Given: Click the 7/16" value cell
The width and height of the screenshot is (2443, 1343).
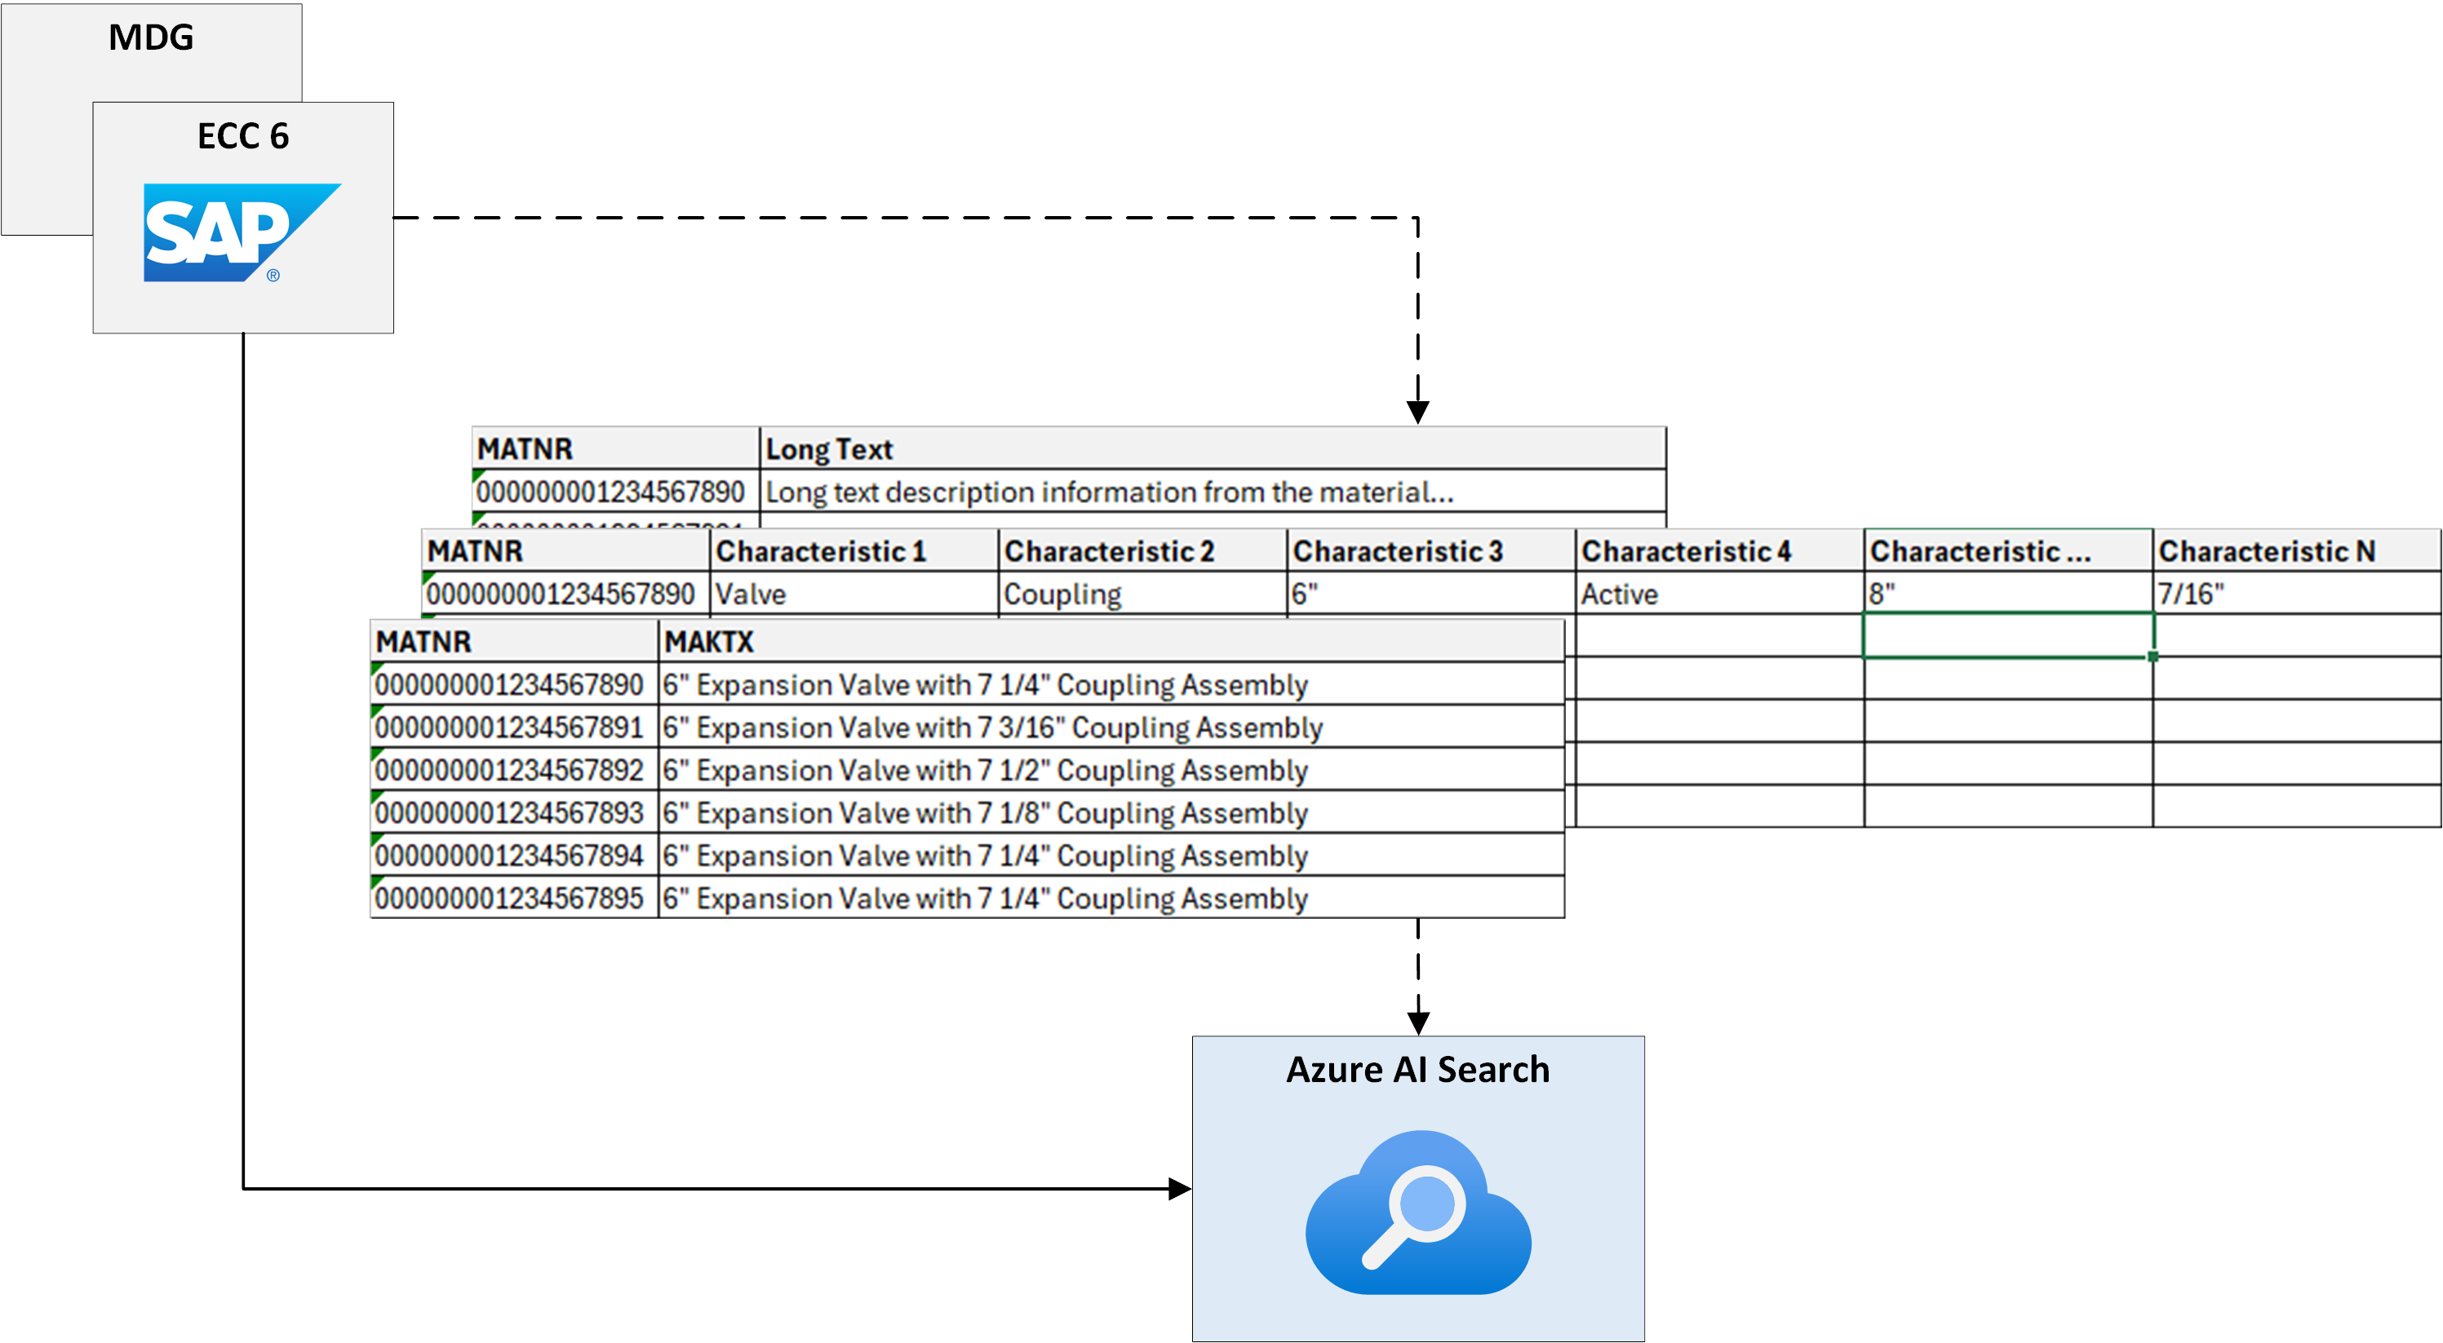Looking at the screenshot, I should pyautogui.click(x=2191, y=594).
